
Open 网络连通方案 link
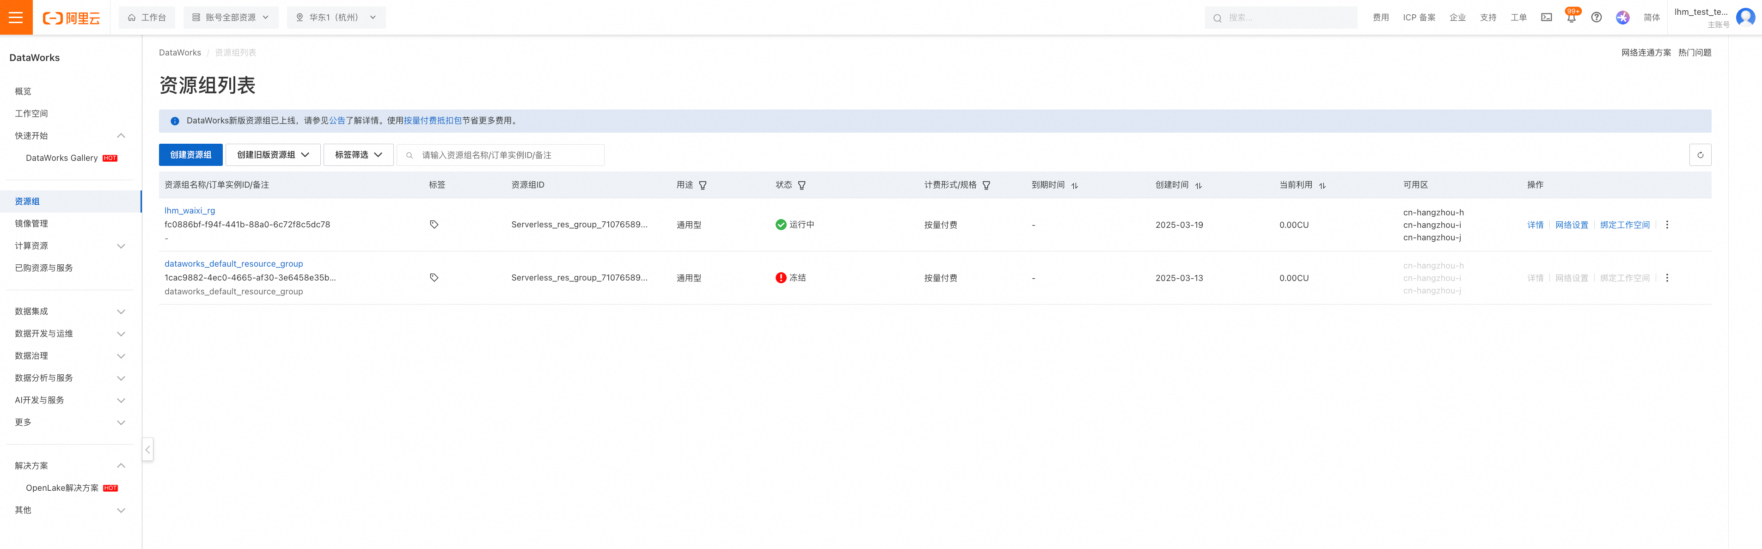(1646, 53)
